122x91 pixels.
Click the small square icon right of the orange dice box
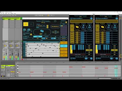45,34
